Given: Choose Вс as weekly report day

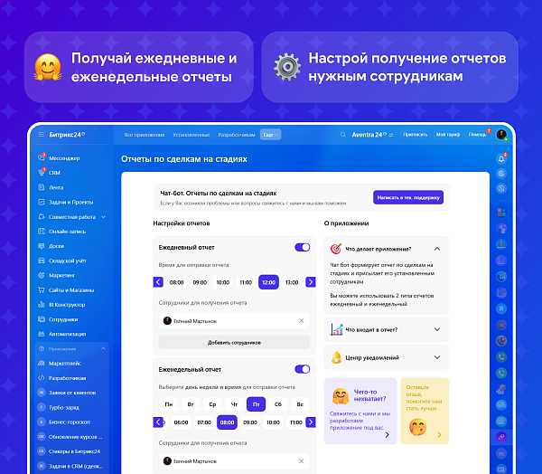Looking at the screenshot, I should (300, 404).
